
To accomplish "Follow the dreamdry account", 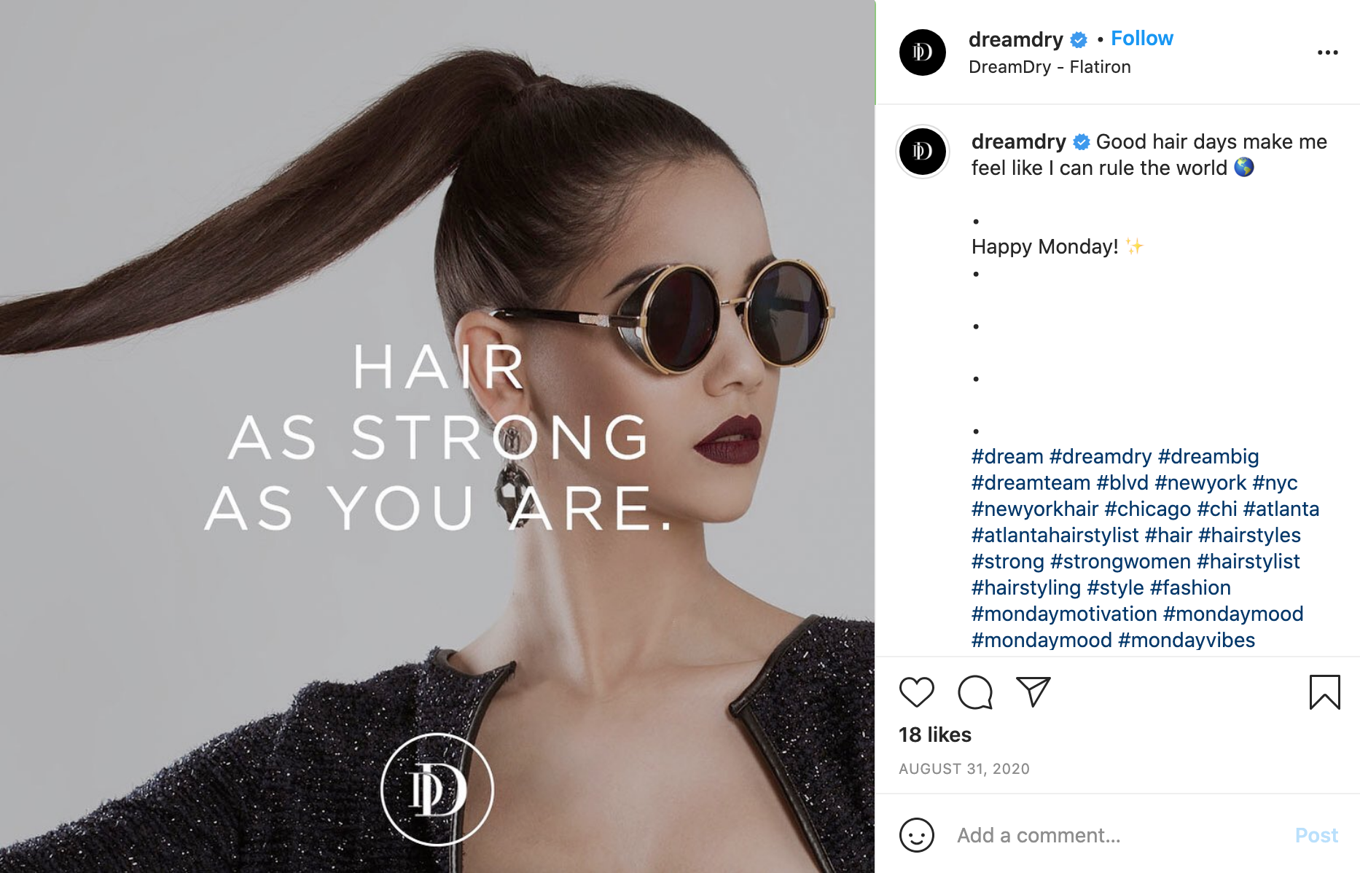I will [1141, 39].
